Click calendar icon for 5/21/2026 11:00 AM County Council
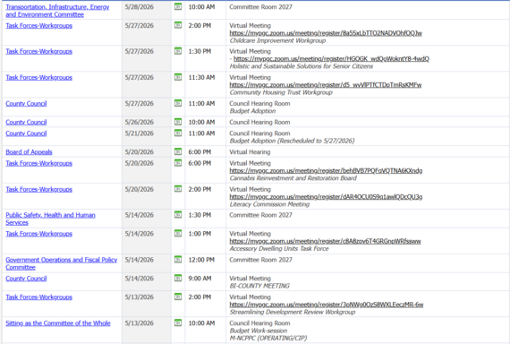Screen dimensions: 510x344 [x=178, y=133]
